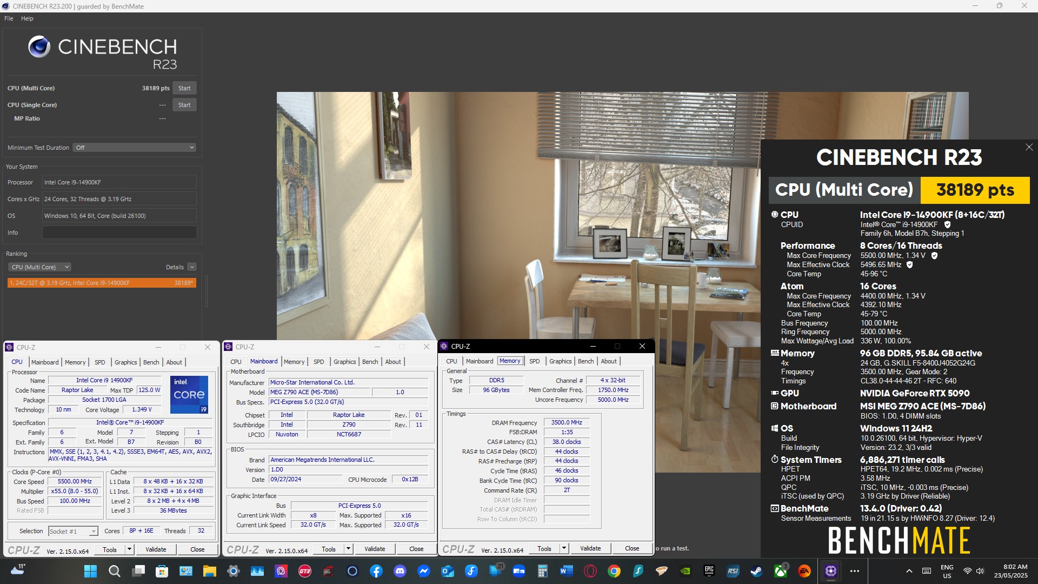Open network and volume quick settings
1038x584 pixels.
(x=974, y=571)
